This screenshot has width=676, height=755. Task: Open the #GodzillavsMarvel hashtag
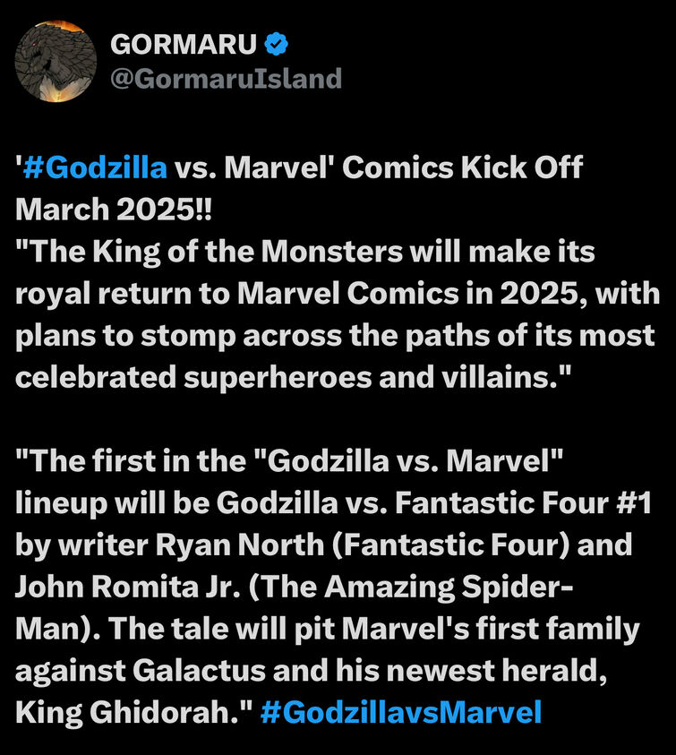coord(401,712)
